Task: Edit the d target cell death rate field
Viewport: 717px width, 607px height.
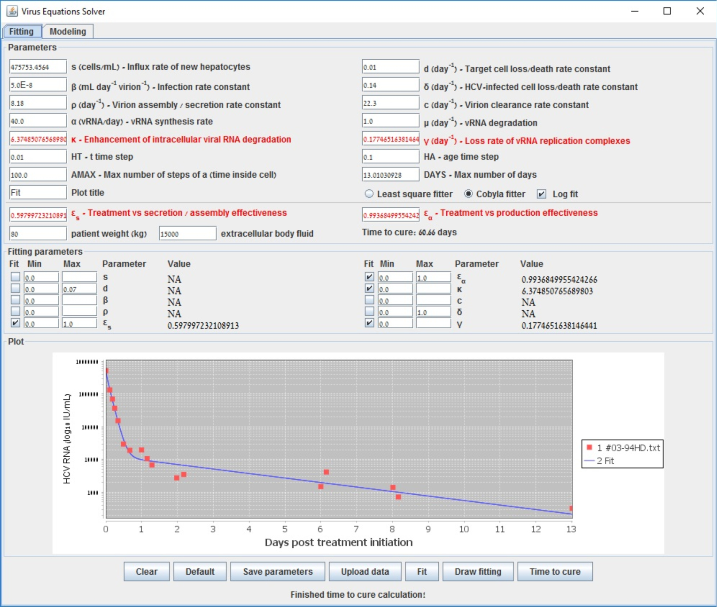Action: coord(391,67)
